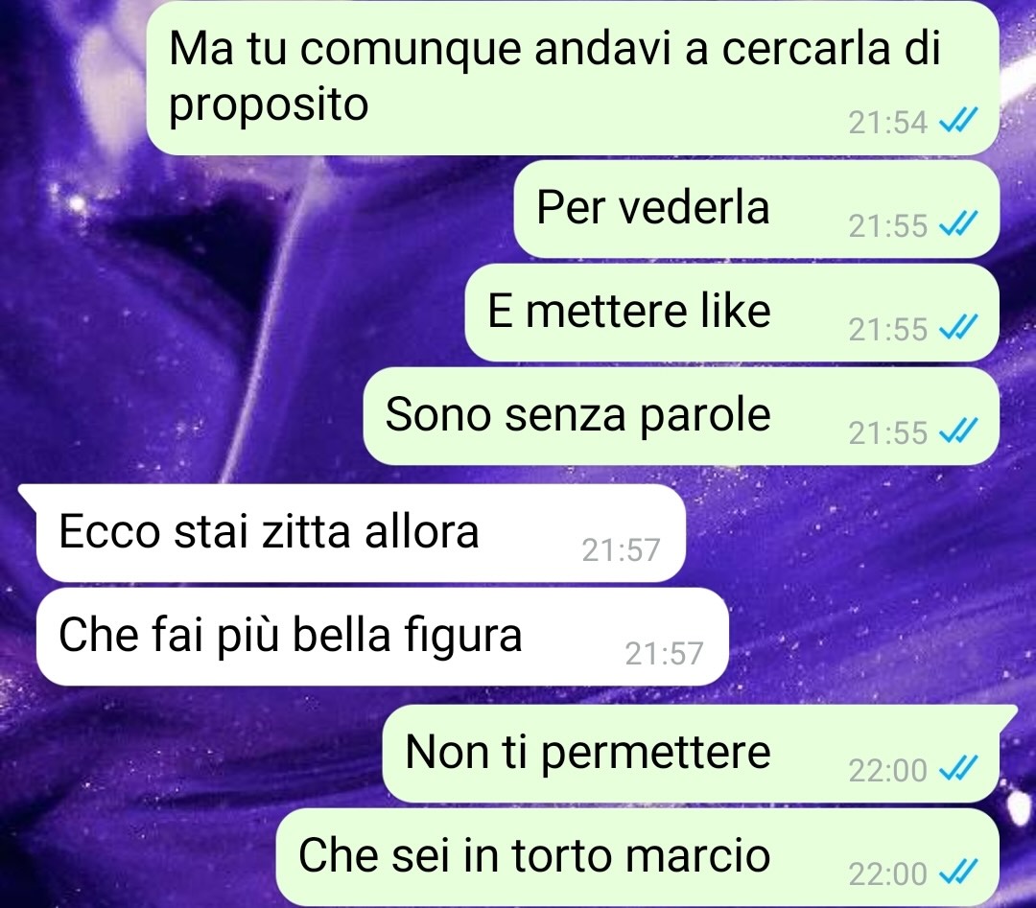1036x908 pixels.
Task: Click the 22:00 timestamp on 'Non ti permettere'
Action: tap(888, 771)
